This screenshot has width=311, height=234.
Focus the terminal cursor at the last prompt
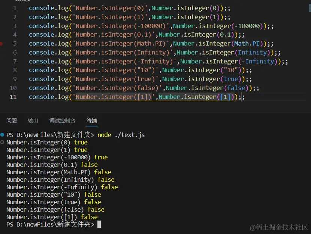click(x=99, y=225)
